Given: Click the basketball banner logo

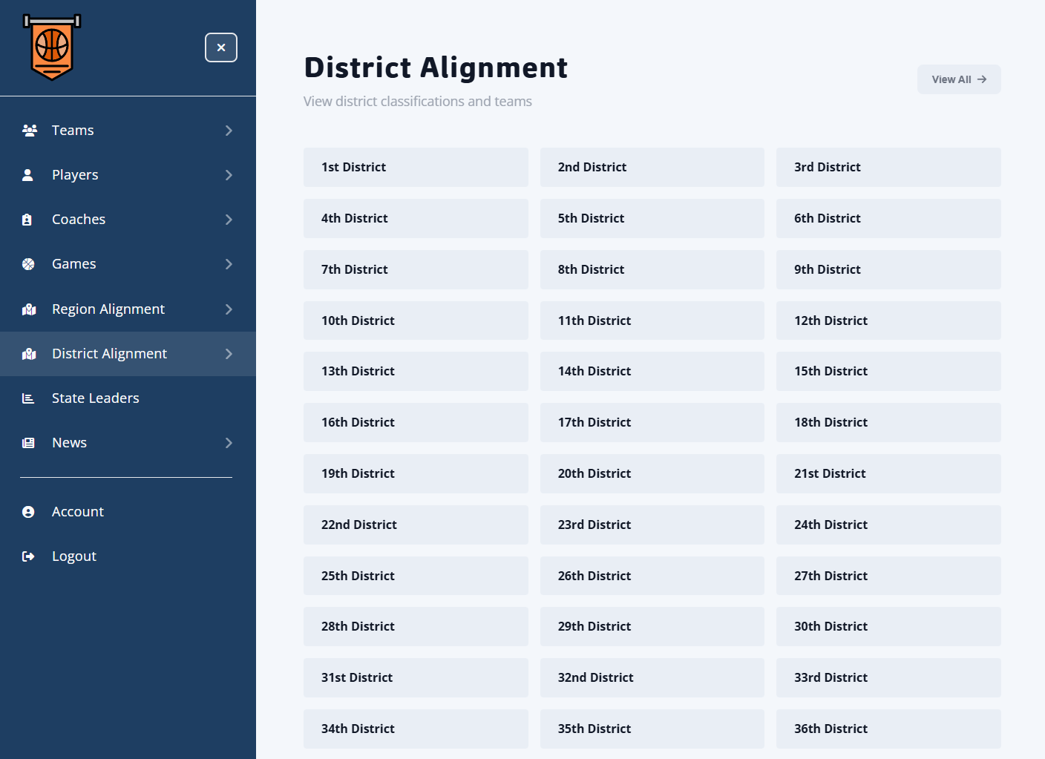Looking at the screenshot, I should click(52, 47).
